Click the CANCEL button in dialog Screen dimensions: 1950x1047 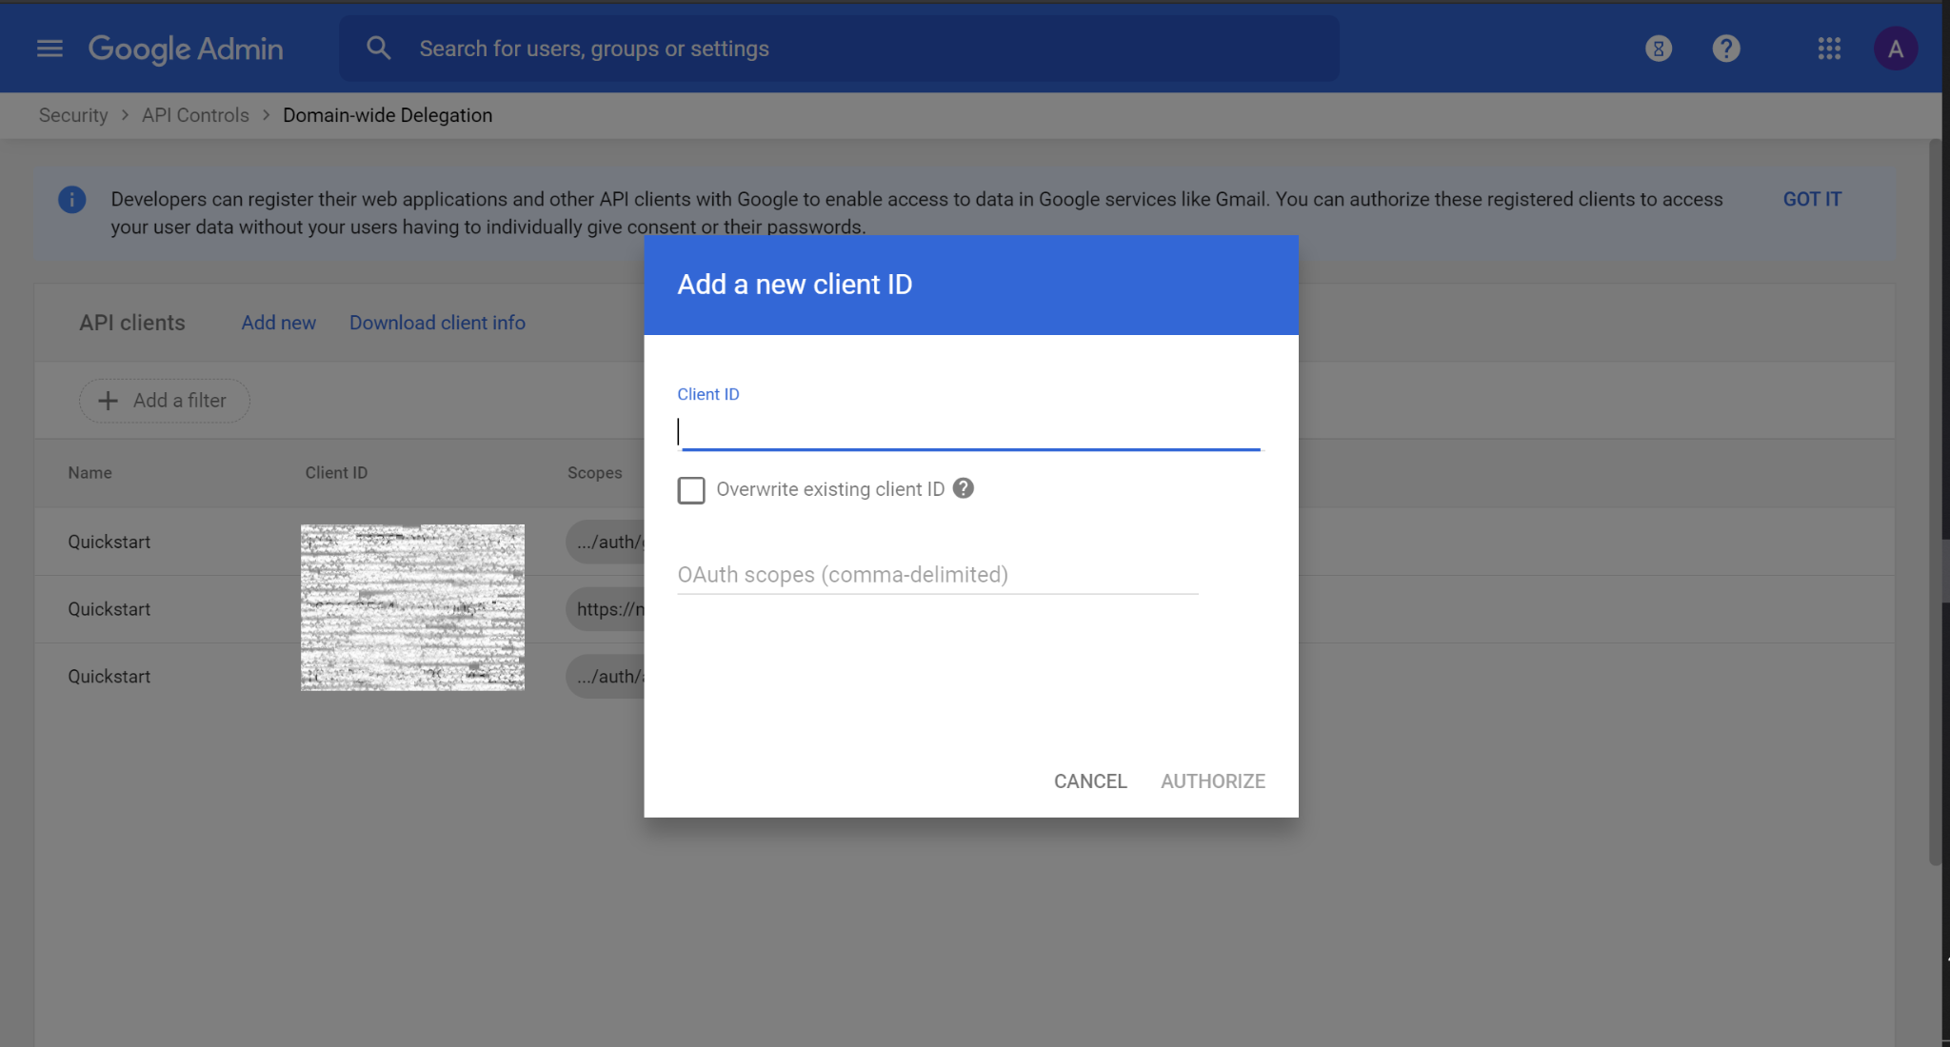pos(1090,780)
